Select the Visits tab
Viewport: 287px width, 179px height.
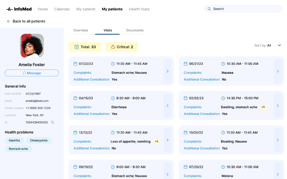(x=108, y=30)
